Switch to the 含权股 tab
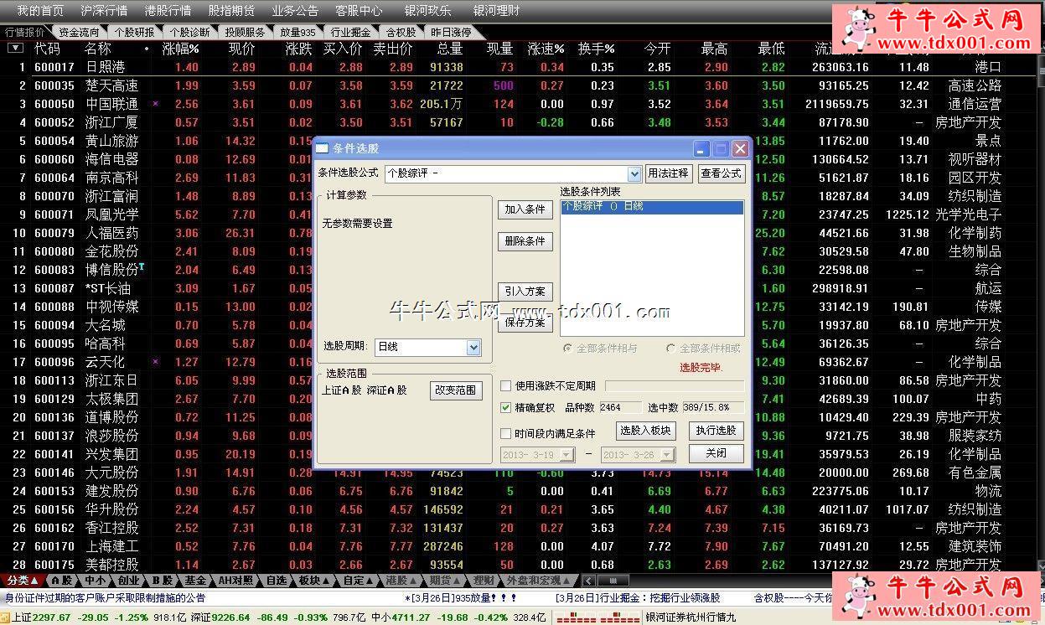This screenshot has height=625, width=1045. coord(401,33)
